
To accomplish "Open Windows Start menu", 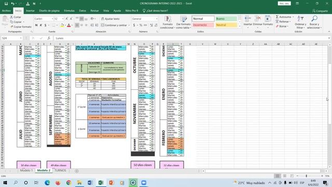I will (5, 182).
